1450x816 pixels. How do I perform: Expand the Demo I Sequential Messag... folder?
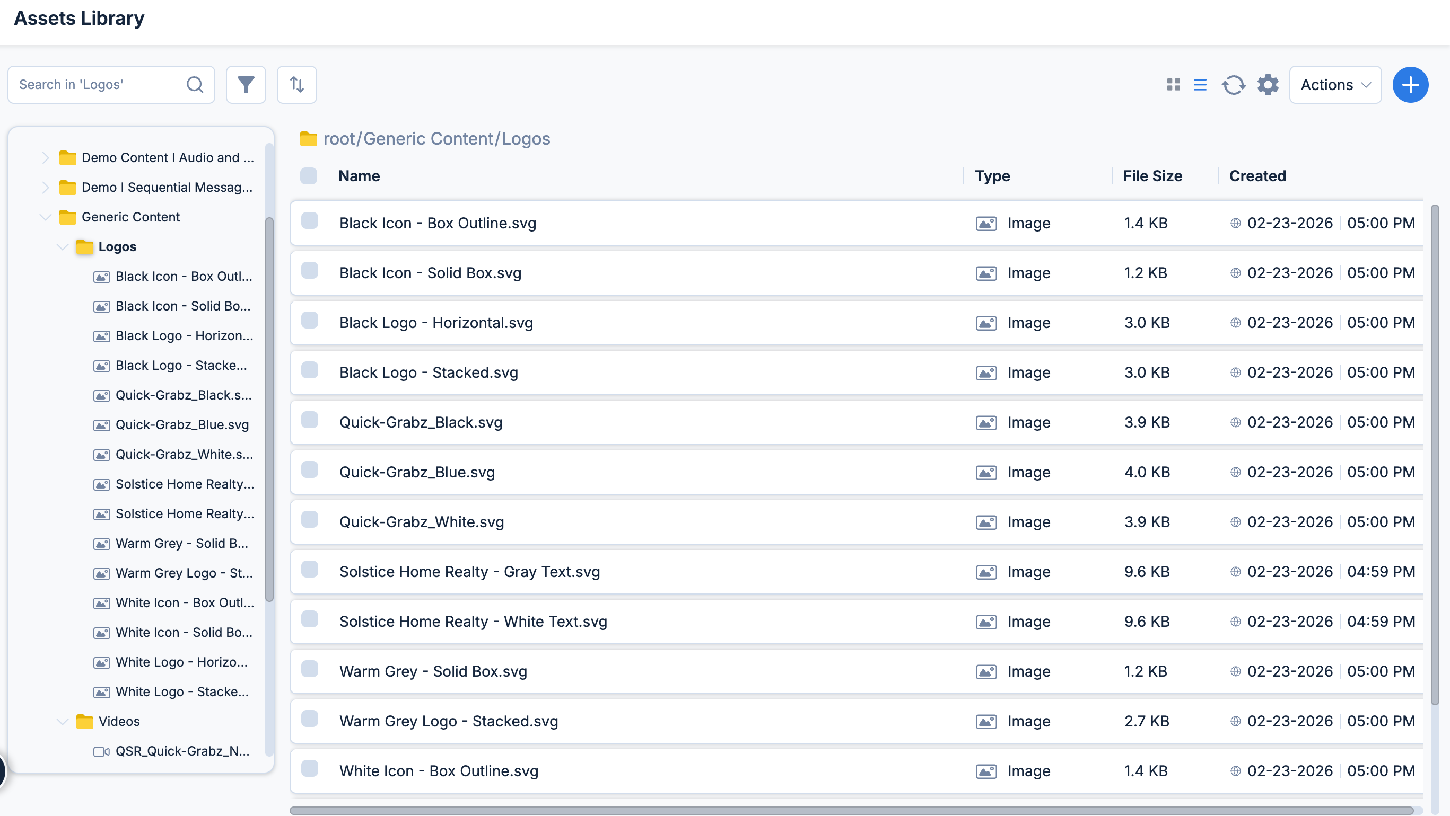(46, 187)
